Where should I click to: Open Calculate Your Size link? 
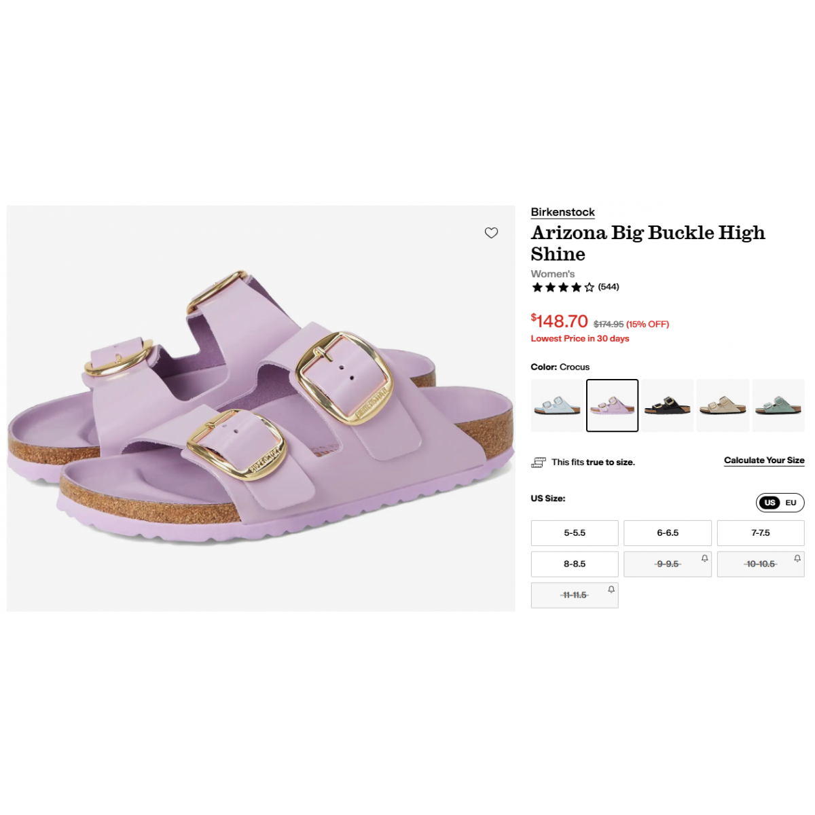click(764, 460)
